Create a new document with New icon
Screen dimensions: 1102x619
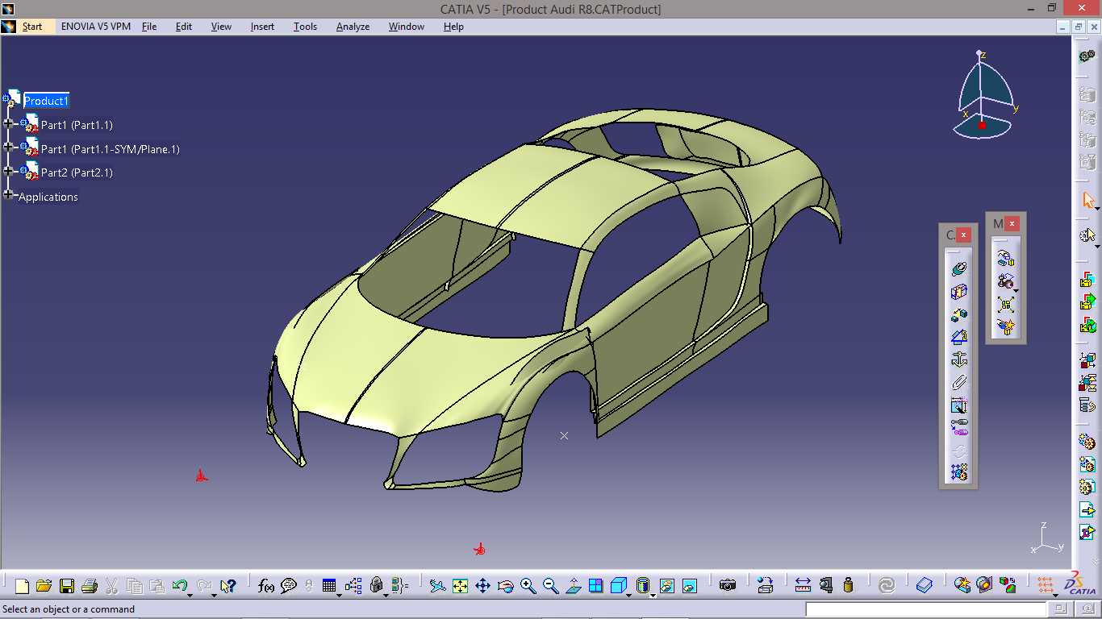tap(23, 586)
